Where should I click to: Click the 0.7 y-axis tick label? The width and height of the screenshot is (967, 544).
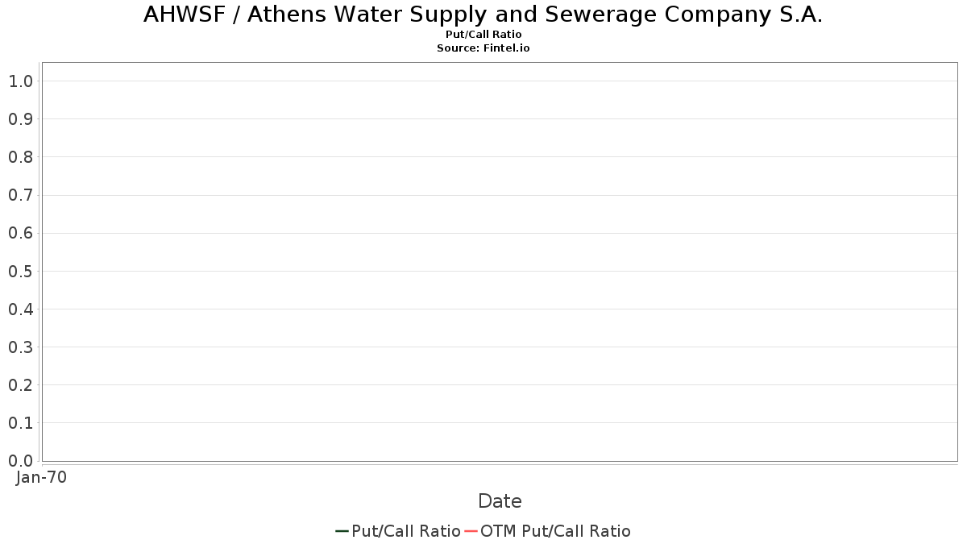(x=21, y=195)
